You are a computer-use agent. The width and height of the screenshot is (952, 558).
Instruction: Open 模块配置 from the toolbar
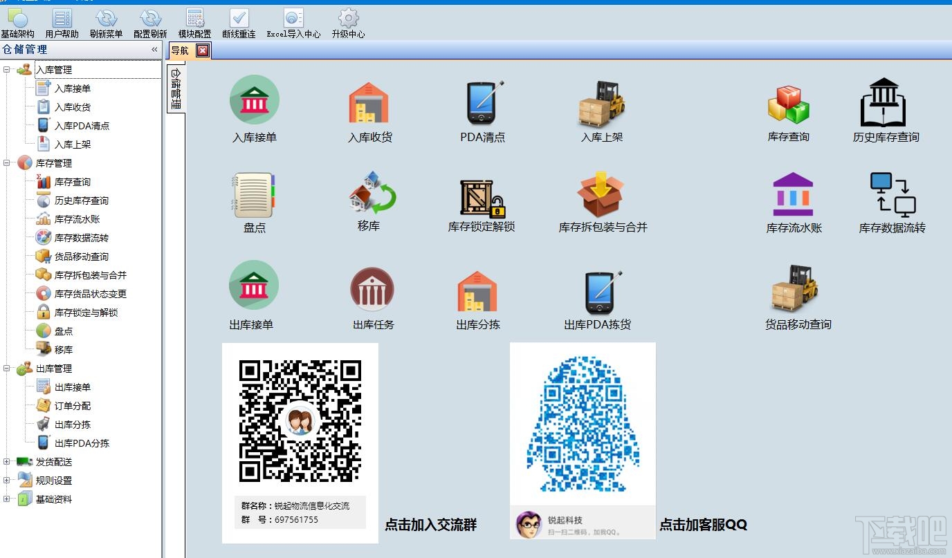194,24
